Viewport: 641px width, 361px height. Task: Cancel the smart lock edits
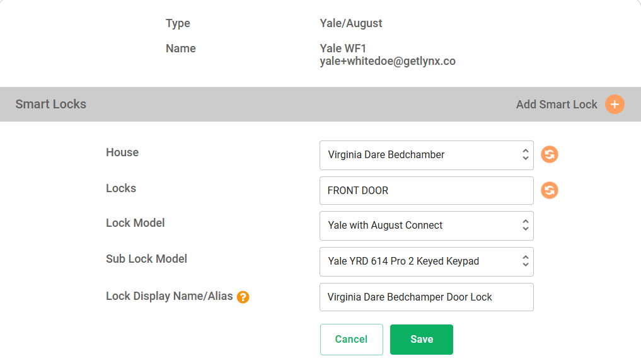pos(352,340)
